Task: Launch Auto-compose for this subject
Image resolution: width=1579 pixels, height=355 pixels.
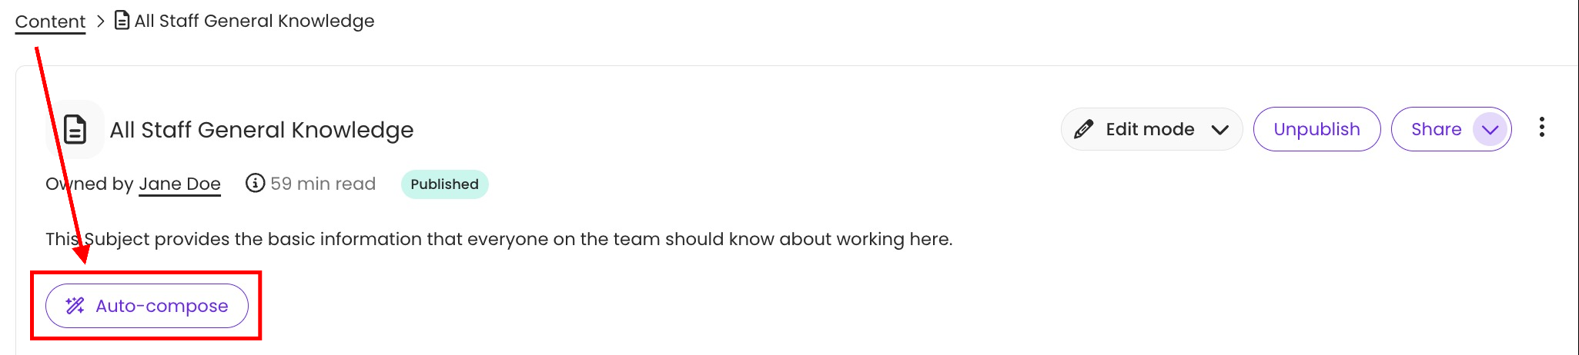Action: coord(147,306)
